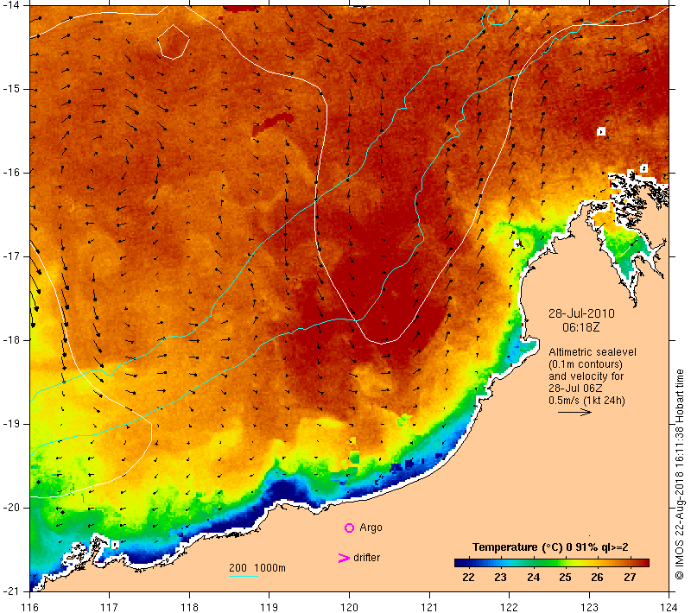Click longitude axis label "119"
Image resolution: width=691 pixels, height=613 pixels.
coord(269,607)
